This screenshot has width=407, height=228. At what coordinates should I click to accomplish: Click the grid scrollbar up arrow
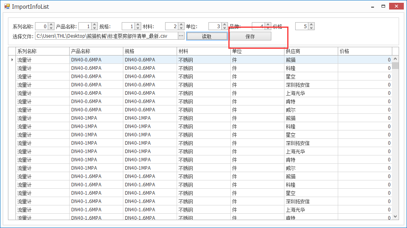pos(395,59)
